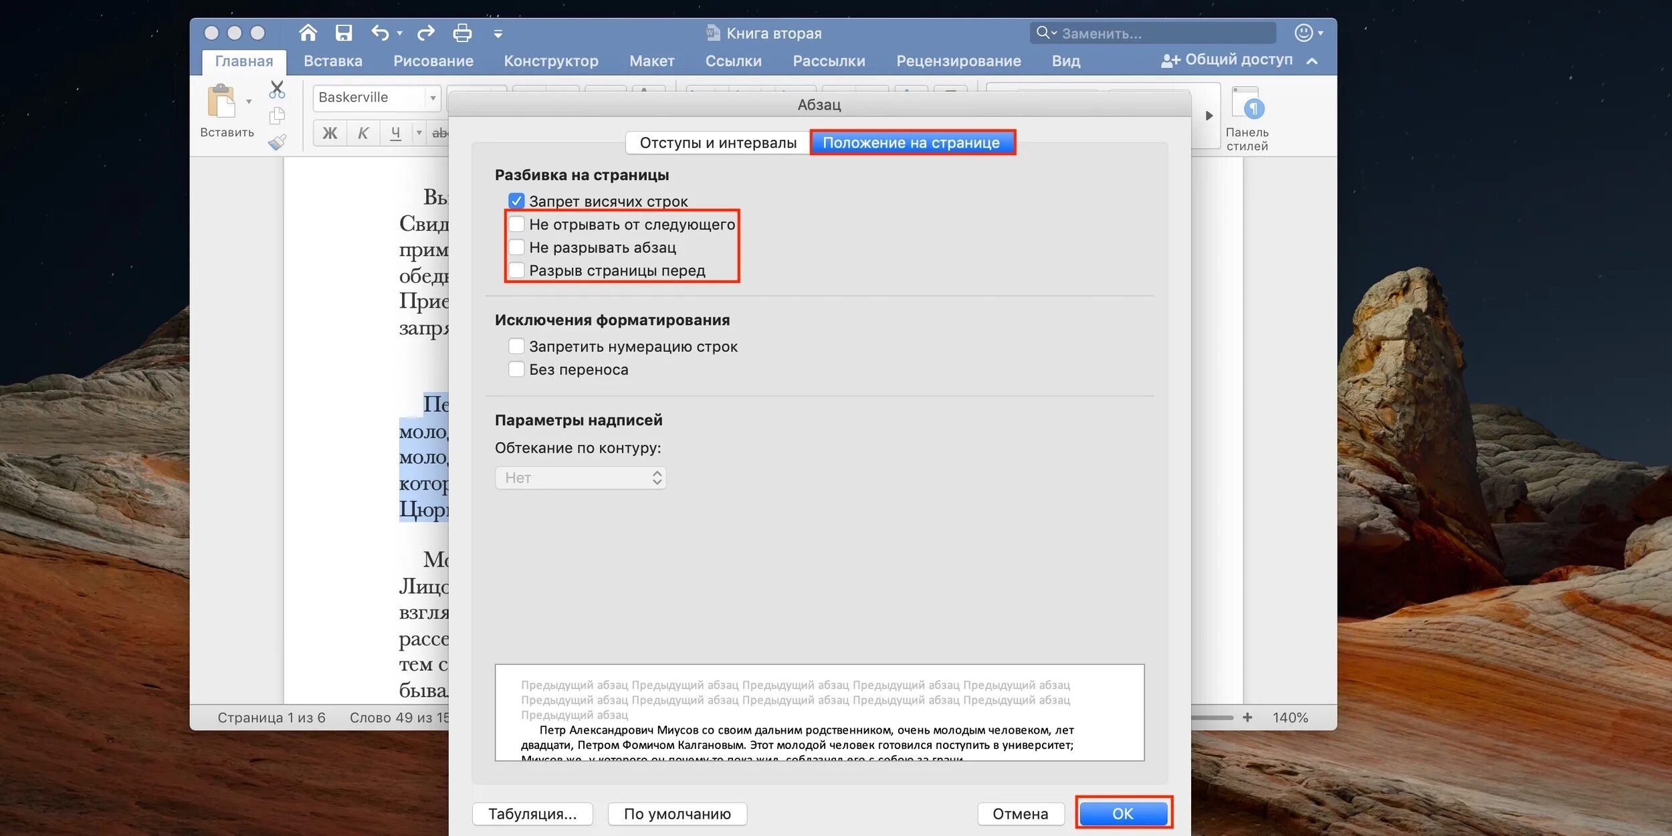Image resolution: width=1672 pixels, height=836 pixels.
Task: Click the Paste clipboard icon
Action: 221,102
